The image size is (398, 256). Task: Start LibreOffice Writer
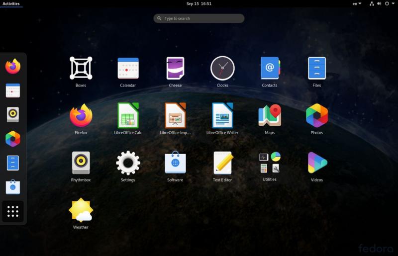click(222, 116)
